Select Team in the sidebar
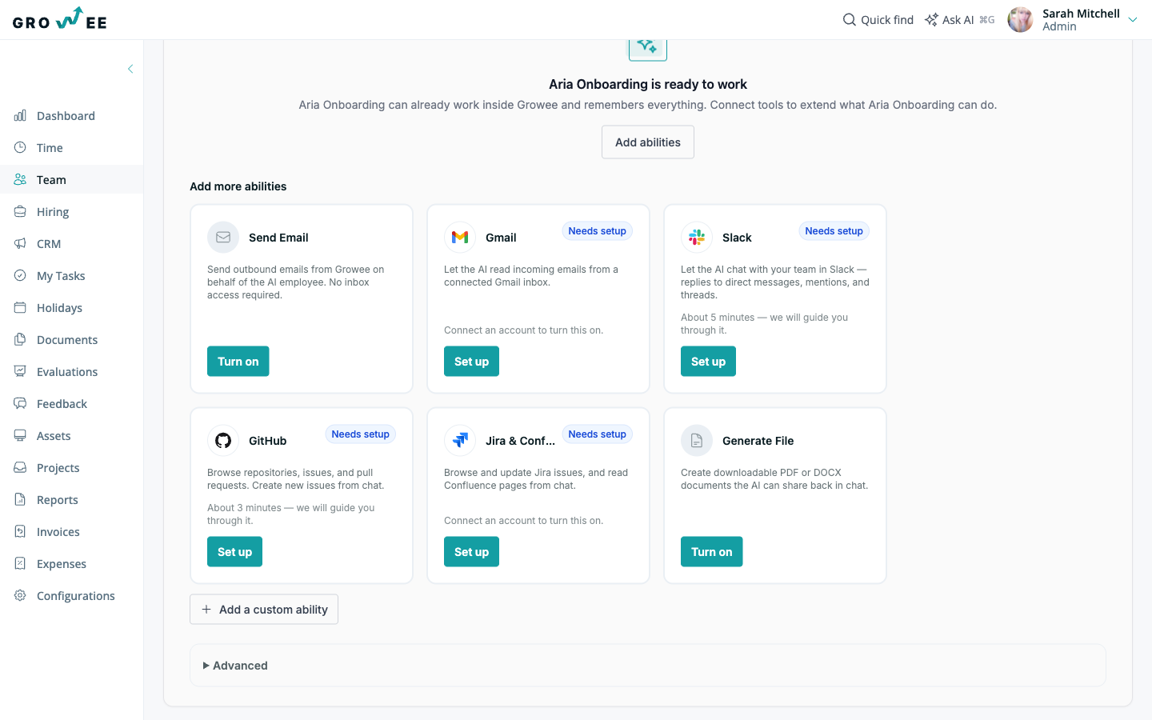Viewport: 1152px width, 720px height. click(x=71, y=179)
